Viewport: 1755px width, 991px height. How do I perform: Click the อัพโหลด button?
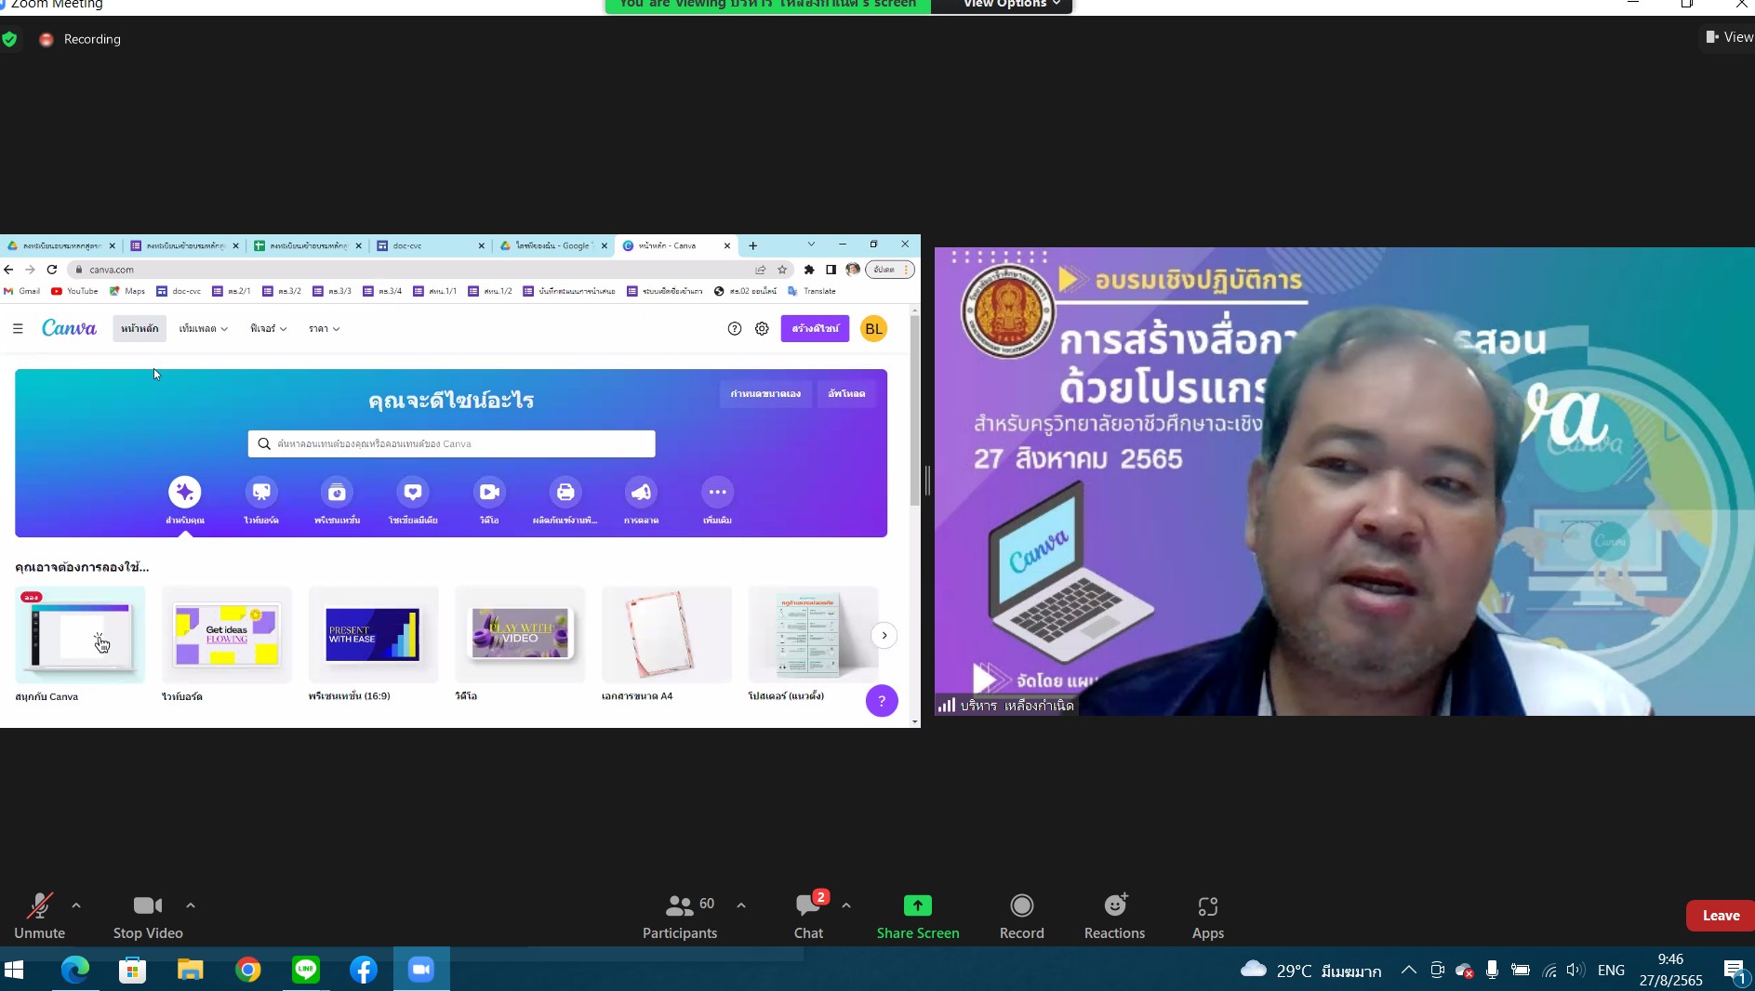pos(846,393)
